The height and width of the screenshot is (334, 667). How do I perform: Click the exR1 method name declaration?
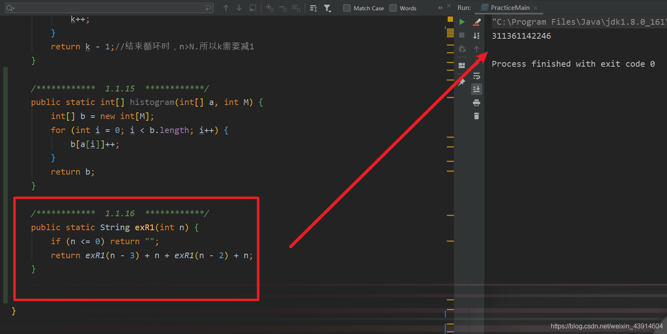[x=144, y=227]
